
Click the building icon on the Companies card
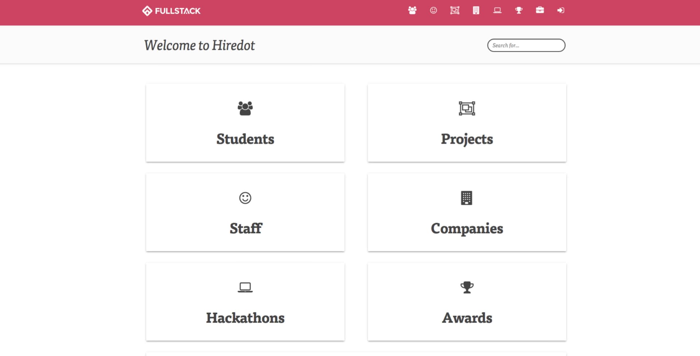pos(467,197)
